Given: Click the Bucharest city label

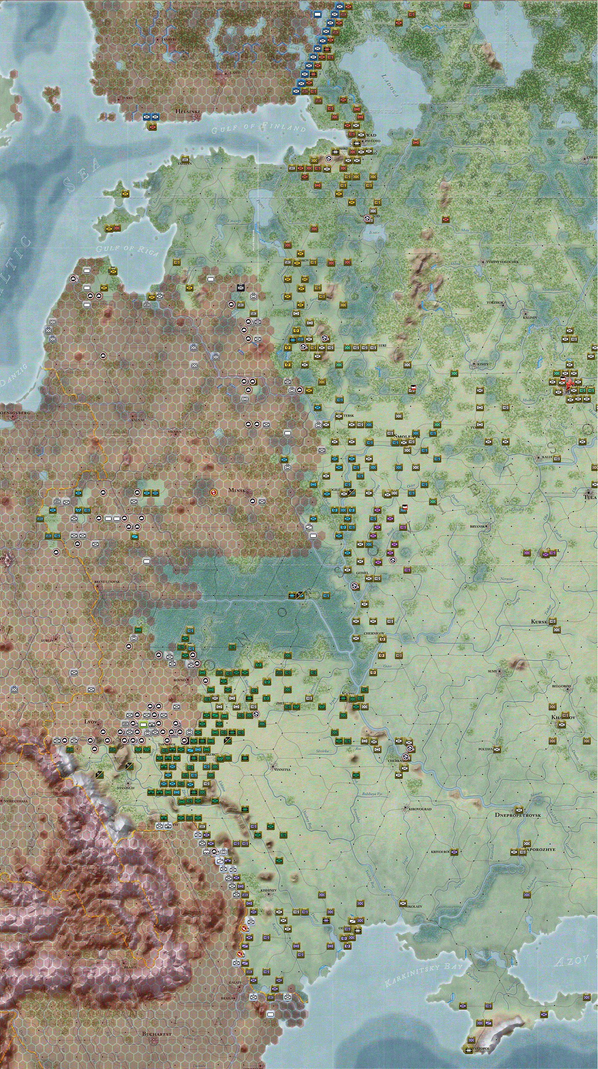Looking at the screenshot, I should pos(156,1034).
